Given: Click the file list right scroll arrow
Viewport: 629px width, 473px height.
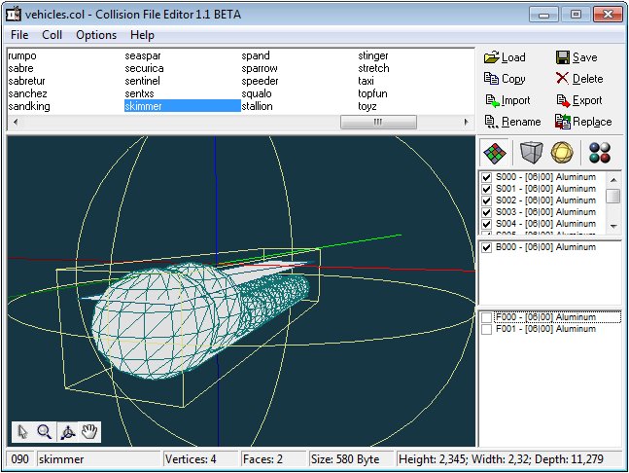Looking at the screenshot, I should coord(466,122).
